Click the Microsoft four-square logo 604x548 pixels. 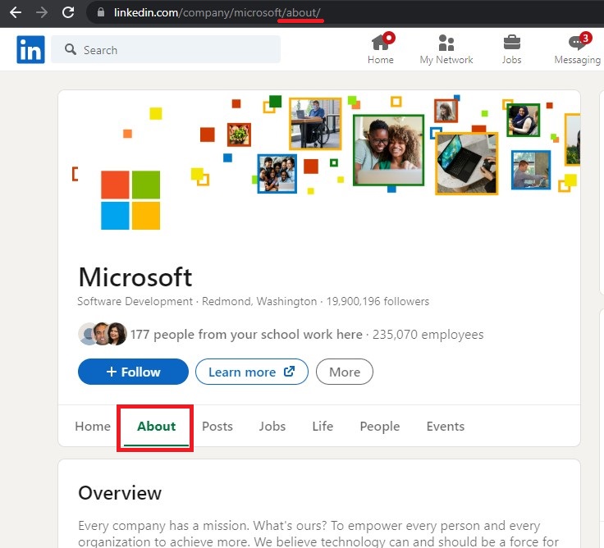point(130,200)
